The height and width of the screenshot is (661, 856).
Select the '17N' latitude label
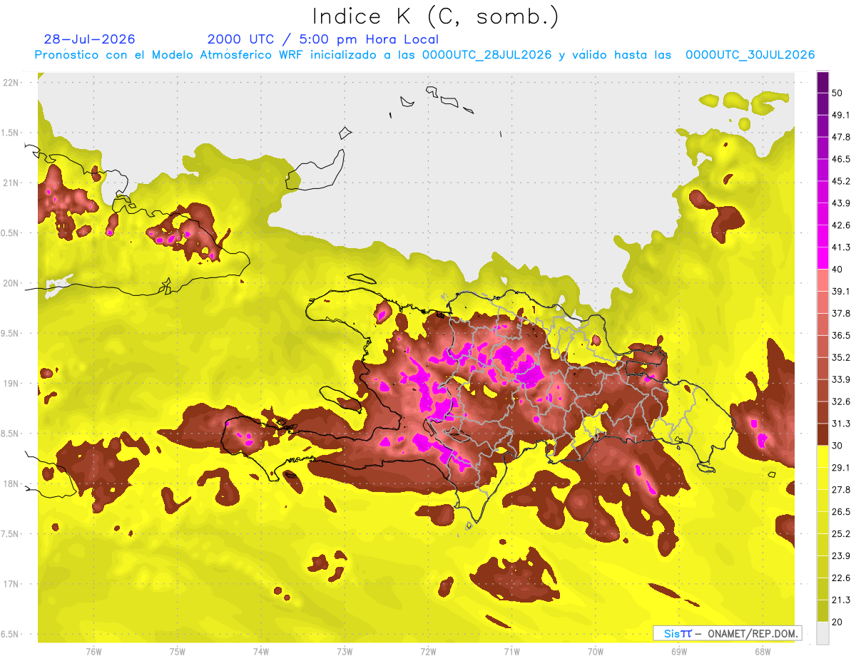click(x=12, y=585)
